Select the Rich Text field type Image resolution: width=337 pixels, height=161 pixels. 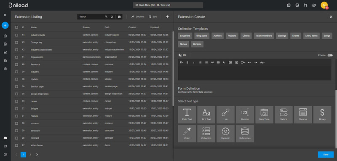pyautogui.click(x=206, y=115)
